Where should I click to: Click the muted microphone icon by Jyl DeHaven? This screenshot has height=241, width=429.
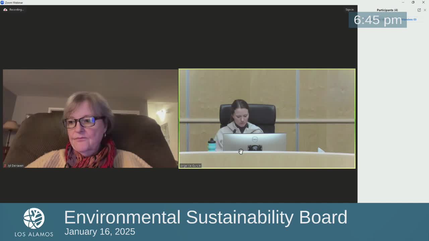point(5,166)
